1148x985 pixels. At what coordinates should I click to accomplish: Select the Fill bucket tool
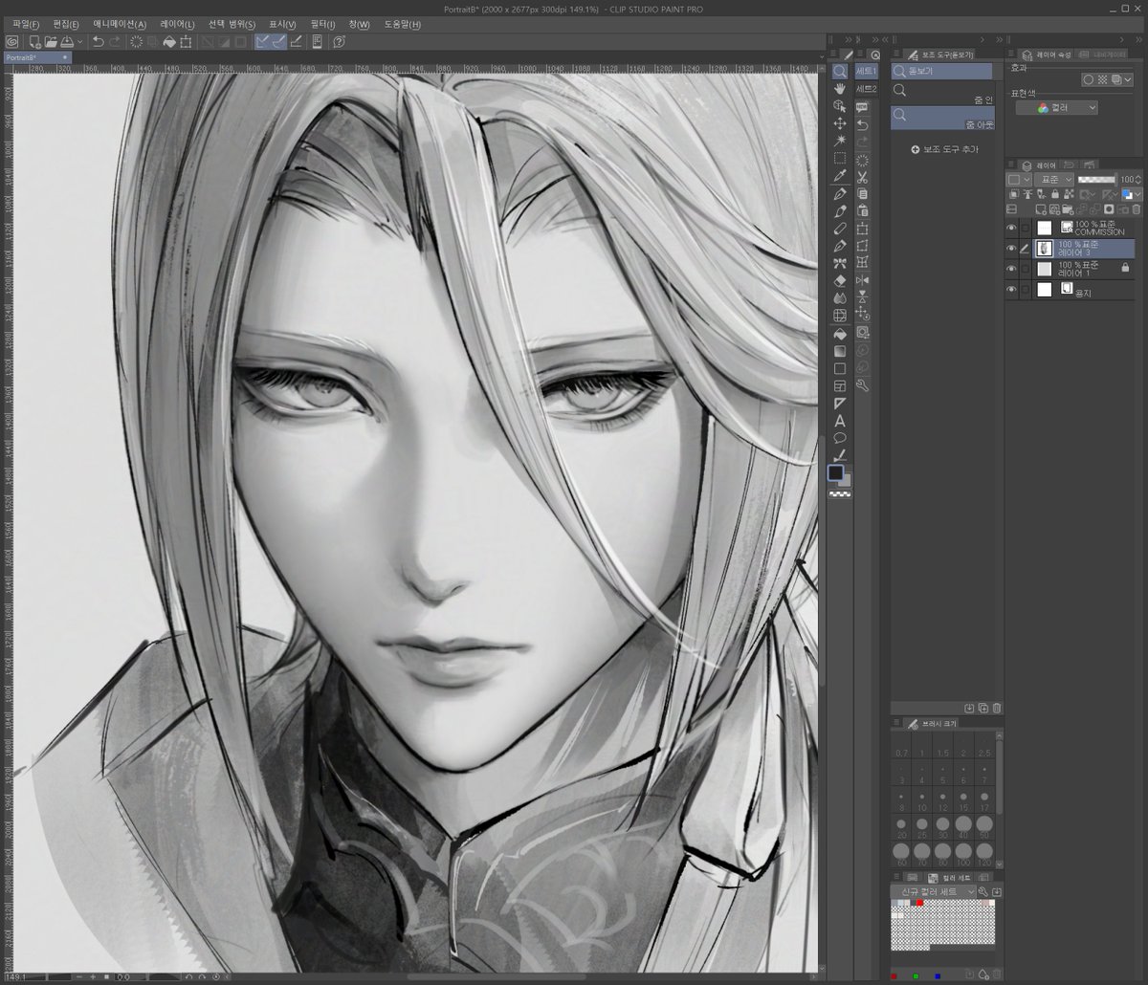click(x=840, y=334)
